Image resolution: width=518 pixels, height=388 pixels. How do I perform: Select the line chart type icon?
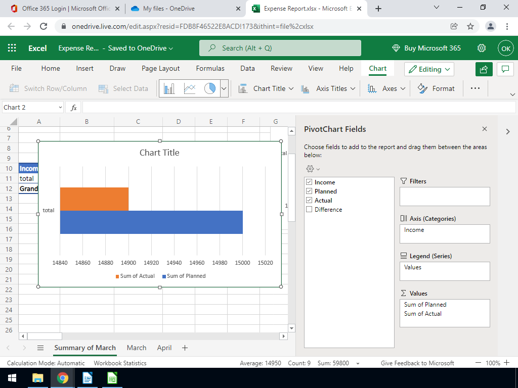[190, 88]
